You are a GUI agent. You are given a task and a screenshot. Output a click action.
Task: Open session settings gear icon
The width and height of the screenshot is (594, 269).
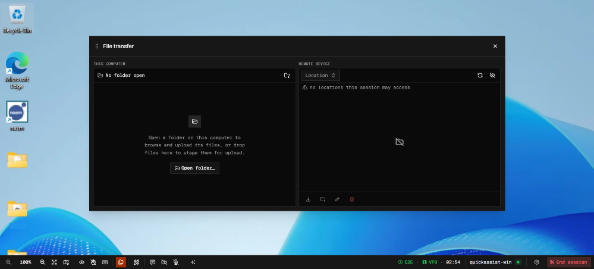tap(536, 262)
